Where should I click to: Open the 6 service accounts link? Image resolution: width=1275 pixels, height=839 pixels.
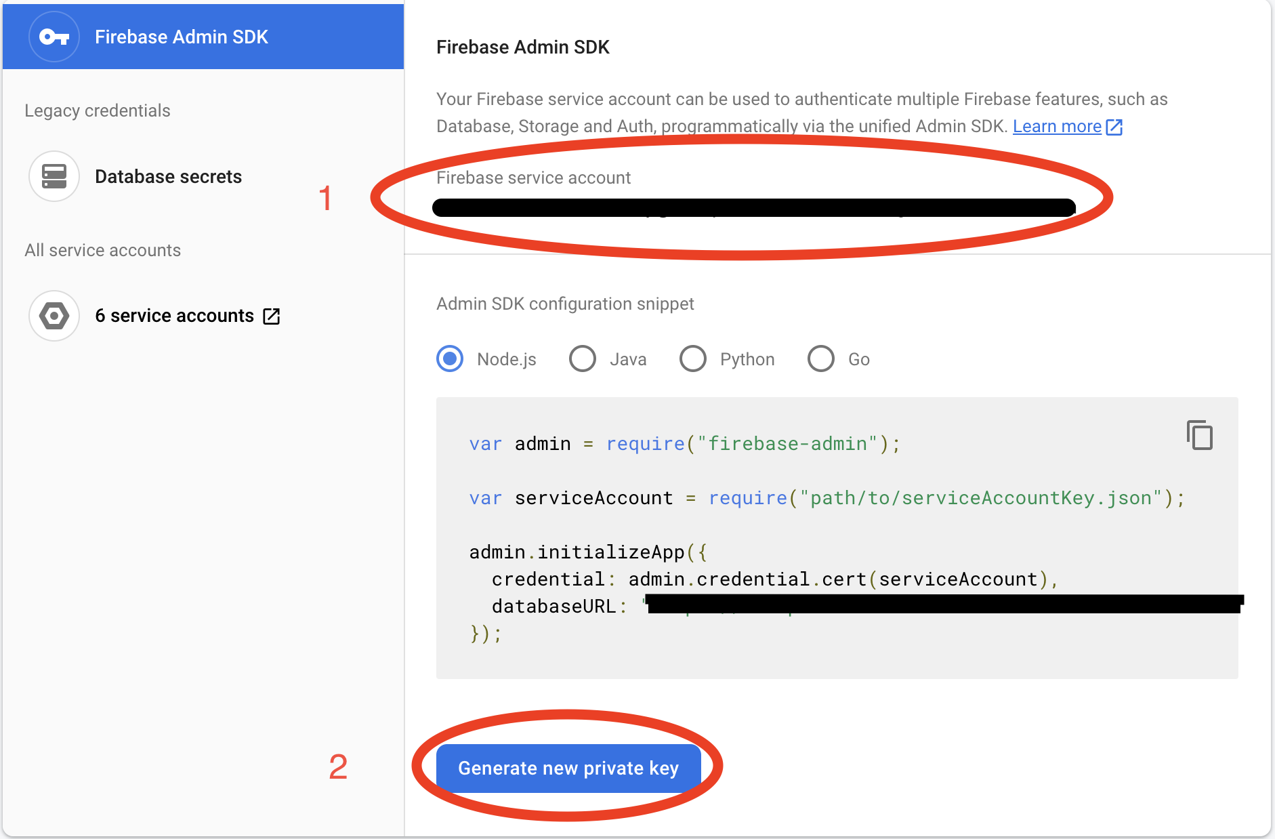tap(174, 316)
